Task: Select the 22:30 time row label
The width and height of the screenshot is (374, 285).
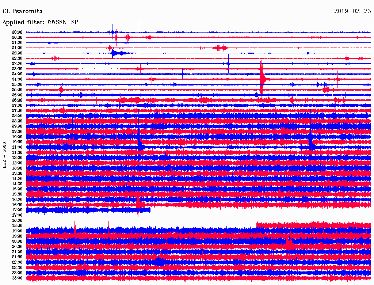Action: coord(17,267)
